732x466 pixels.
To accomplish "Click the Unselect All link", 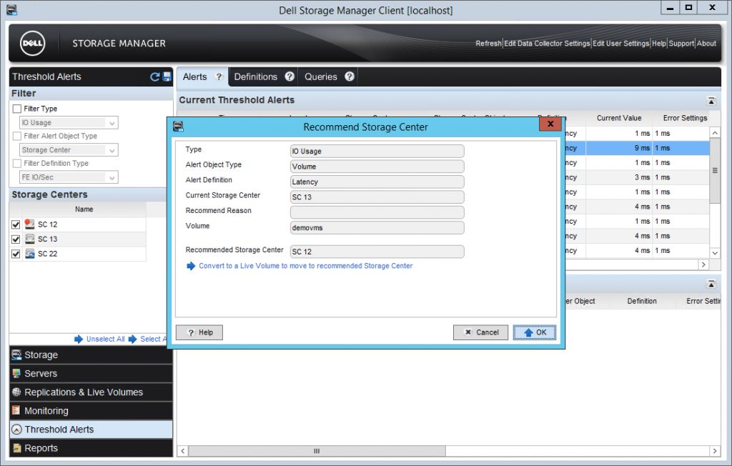I will coord(106,339).
